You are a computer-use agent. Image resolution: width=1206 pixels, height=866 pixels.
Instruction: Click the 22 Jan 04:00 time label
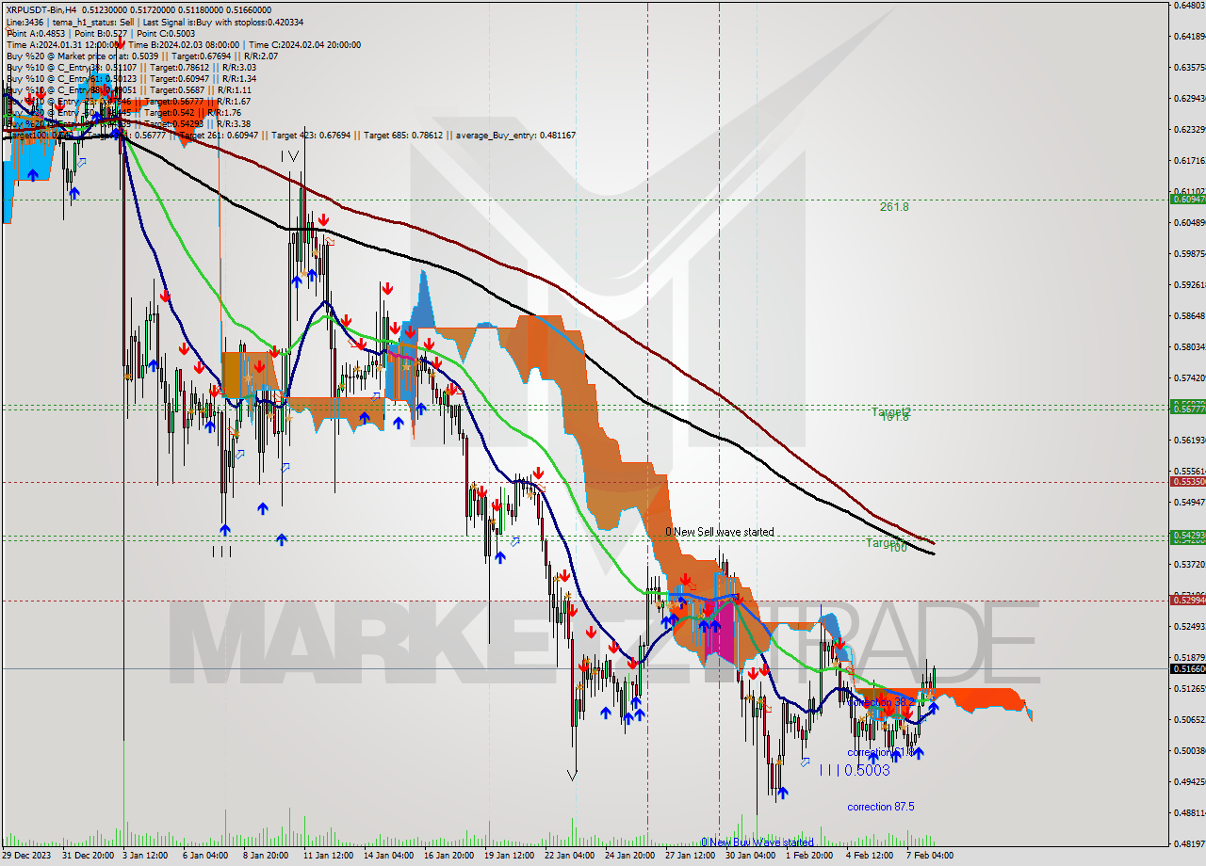(569, 856)
